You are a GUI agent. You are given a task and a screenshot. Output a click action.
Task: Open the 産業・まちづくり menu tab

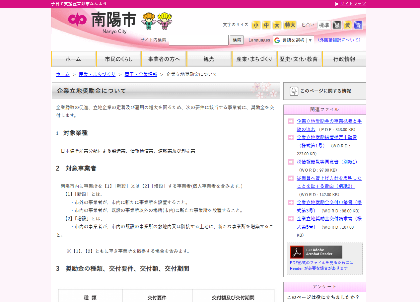254,59
